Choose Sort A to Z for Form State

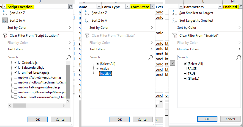[99, 13]
